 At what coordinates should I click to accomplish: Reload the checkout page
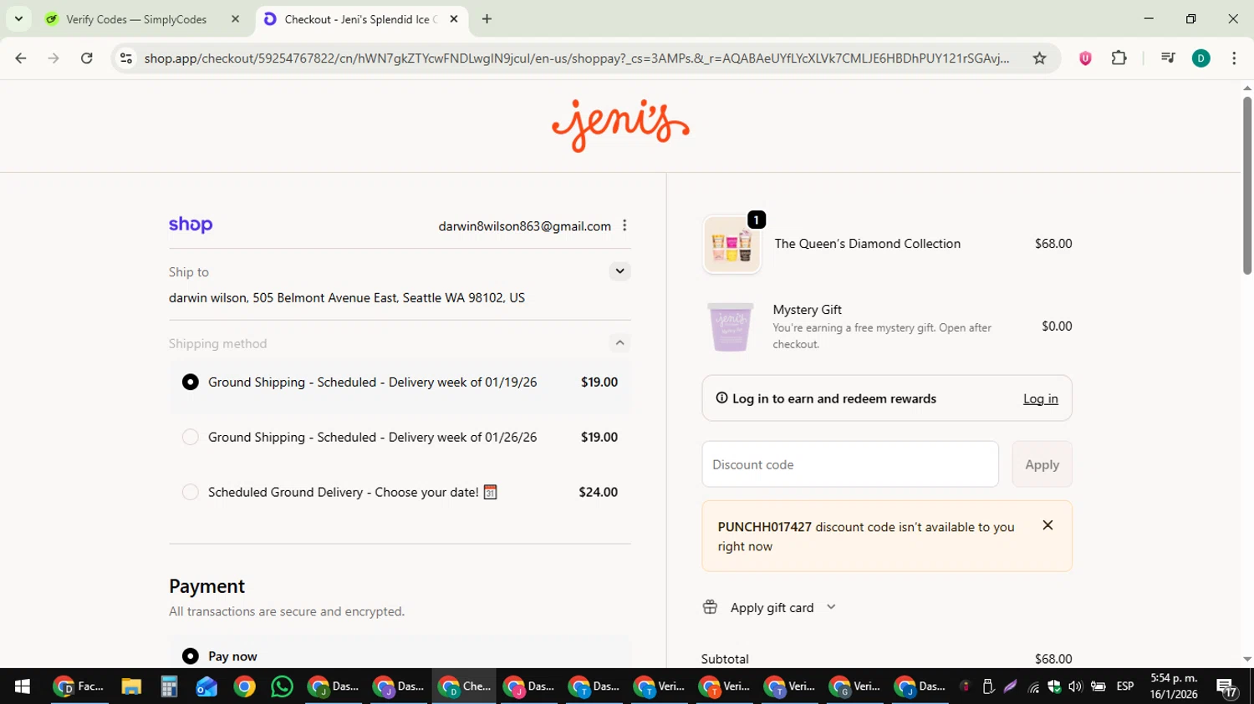[86, 58]
